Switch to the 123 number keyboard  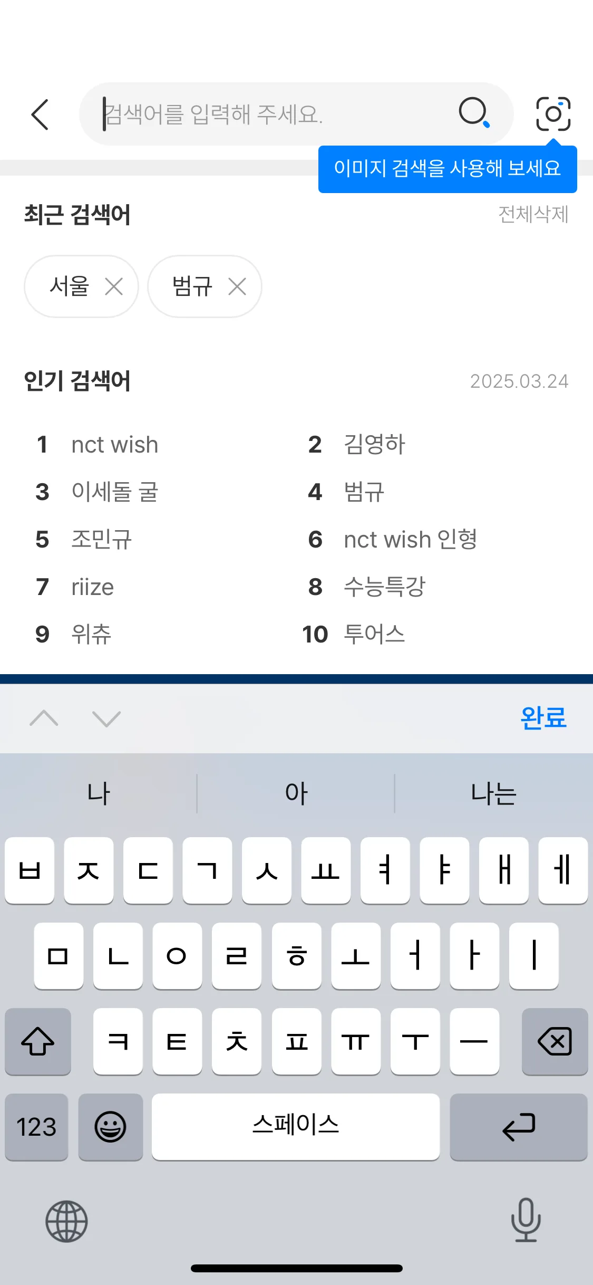point(36,1127)
